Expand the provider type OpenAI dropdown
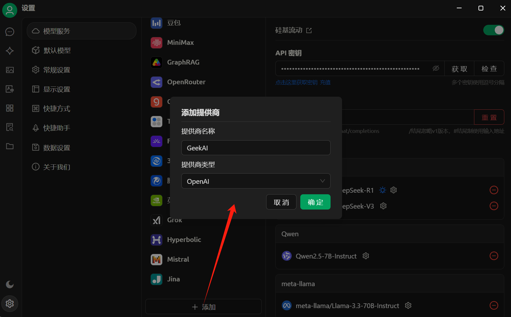Screen dimensions: 511x317 coord(256,181)
